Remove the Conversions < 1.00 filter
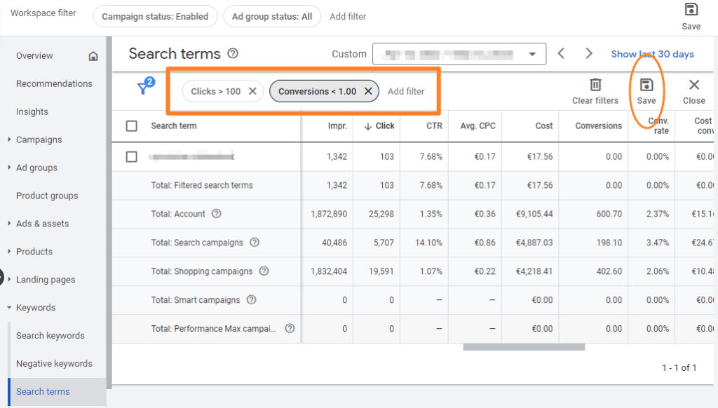The width and height of the screenshot is (718, 408). [x=367, y=91]
